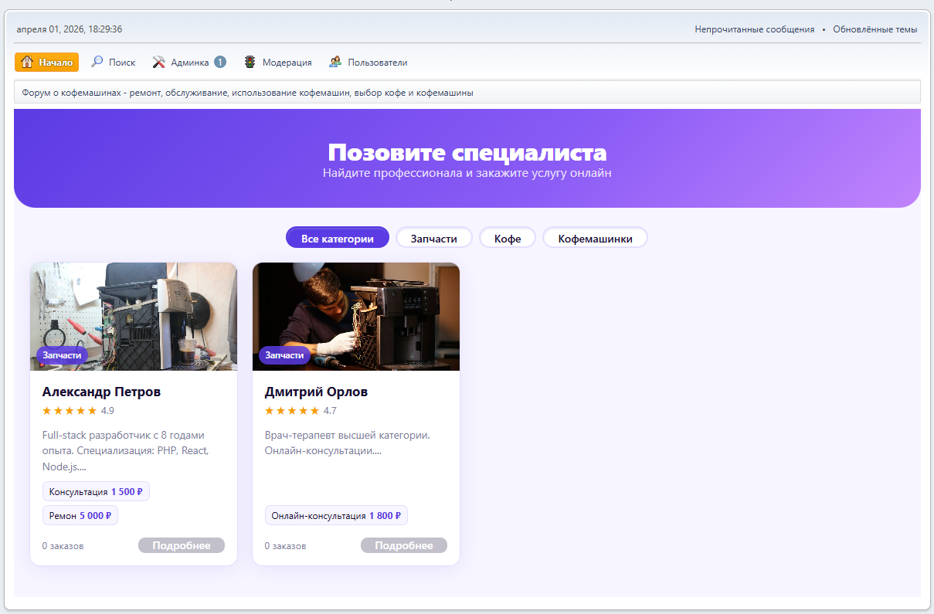
Task: Click the Админка notification badge showing 1
Action: coord(220,63)
